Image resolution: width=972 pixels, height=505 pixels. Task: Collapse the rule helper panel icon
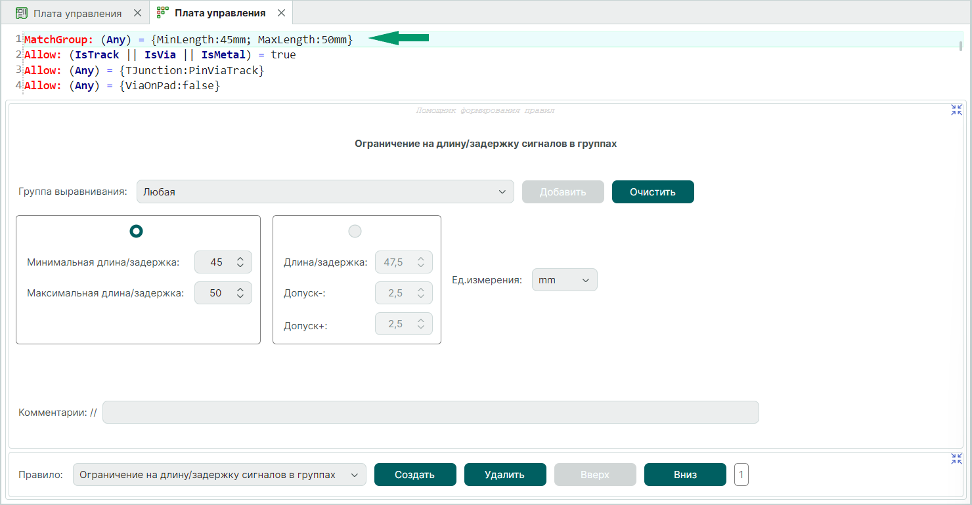click(x=956, y=110)
